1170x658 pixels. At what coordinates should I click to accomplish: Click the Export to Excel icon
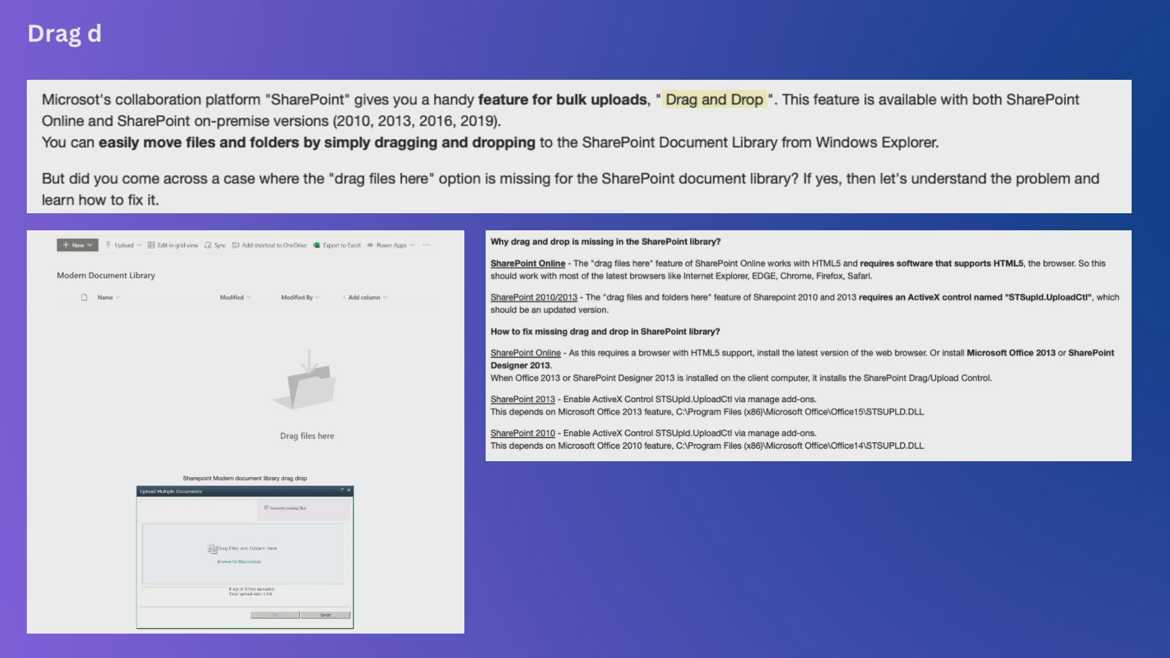pyautogui.click(x=316, y=245)
